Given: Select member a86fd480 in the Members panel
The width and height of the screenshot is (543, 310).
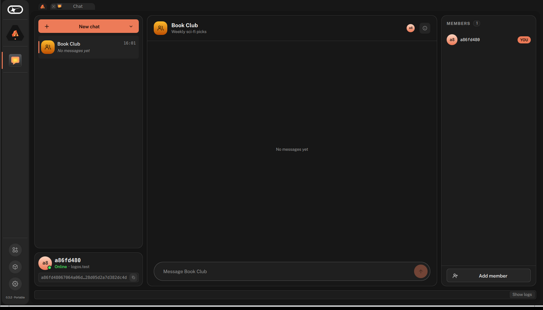Looking at the screenshot, I should tap(489, 40).
